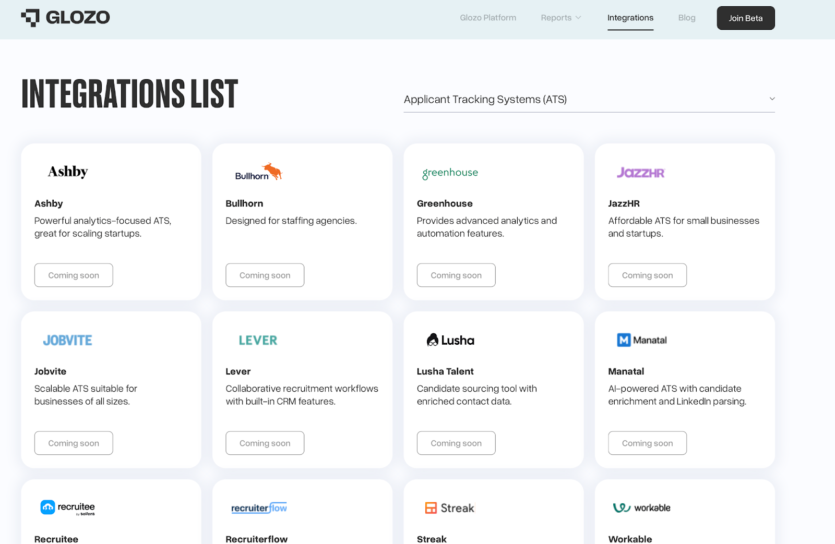
Task: Expand the Reports menu
Action: [561, 18]
